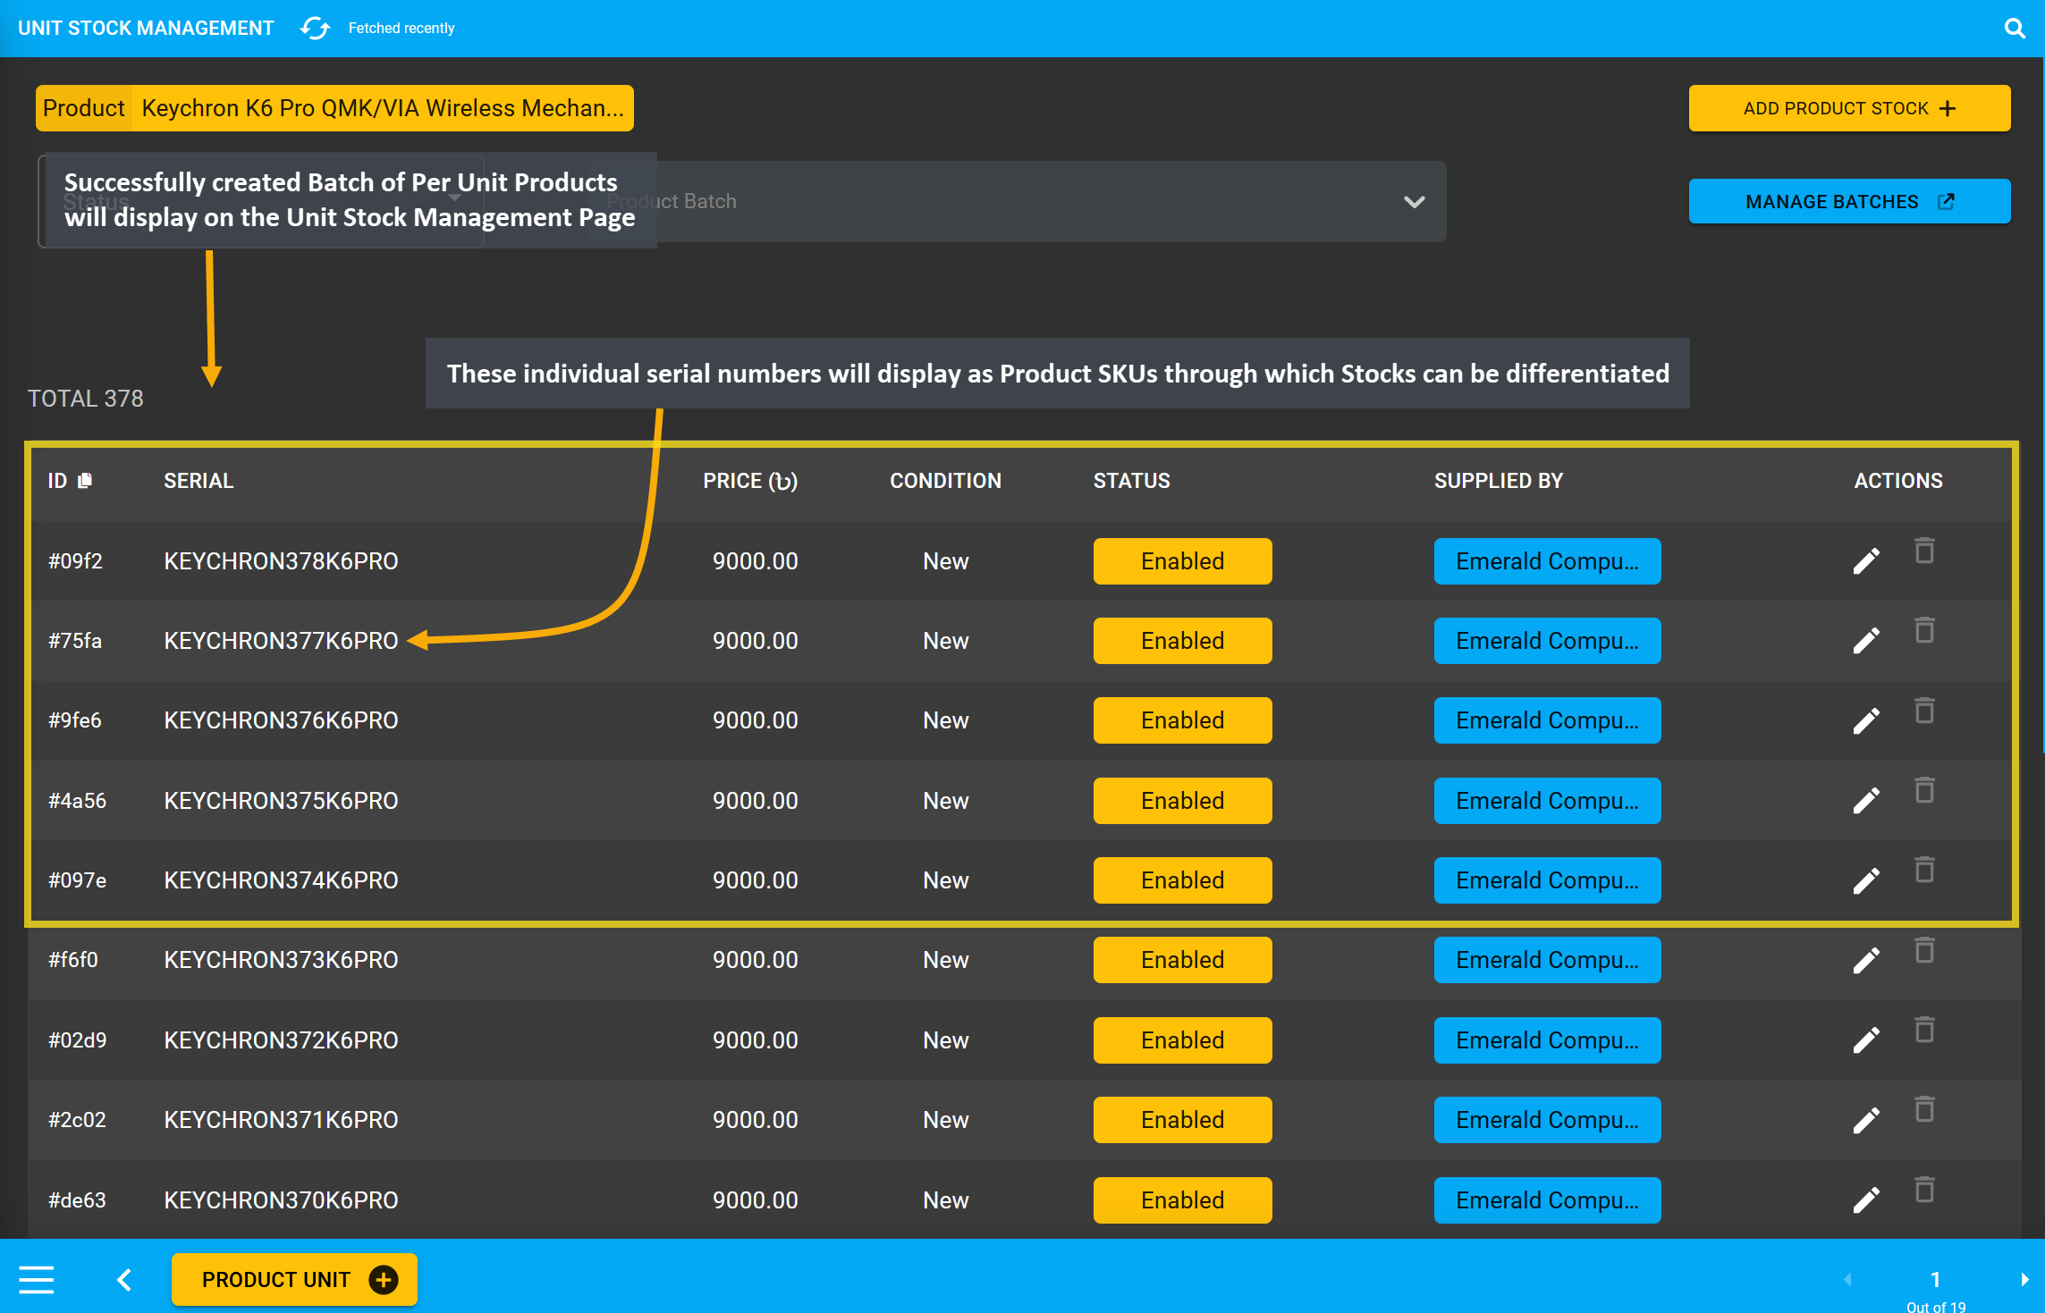This screenshot has height=1313, width=2045.
Task: Open Emerald Compu... supplier for KEYCHRON376K6PRO
Action: point(1547,720)
